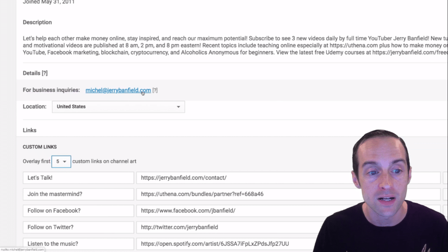Open the michel@jerrybanfield.com email link
The image size is (448, 252).
[x=118, y=90]
